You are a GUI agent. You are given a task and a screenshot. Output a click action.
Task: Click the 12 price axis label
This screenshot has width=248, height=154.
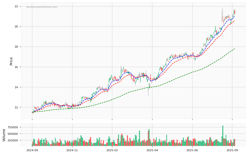pos(17,107)
